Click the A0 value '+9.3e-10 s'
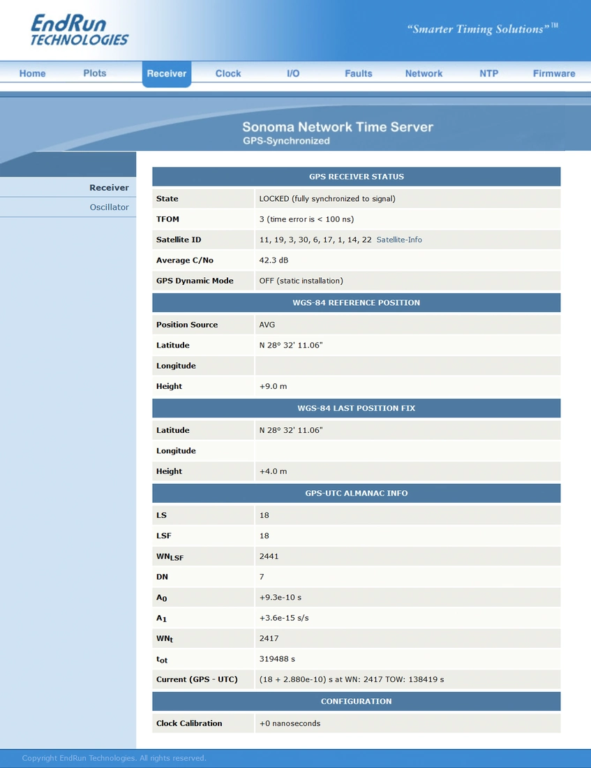Screen dimensions: 591x768 280,598
